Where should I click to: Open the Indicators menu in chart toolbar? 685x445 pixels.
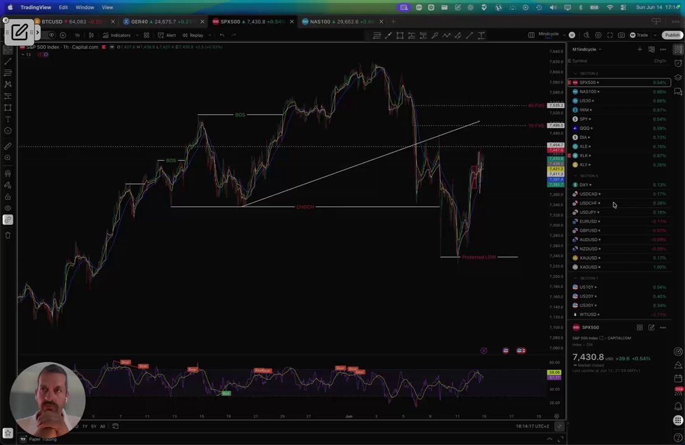[117, 35]
